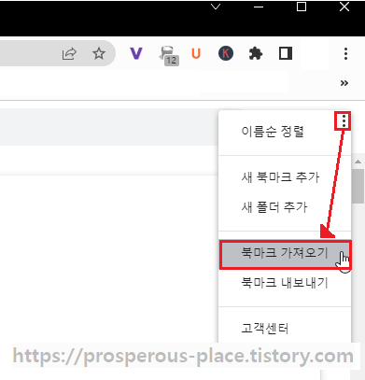This screenshot has height=380, width=365.
Task: Close the browser window
Action: [344, 7]
